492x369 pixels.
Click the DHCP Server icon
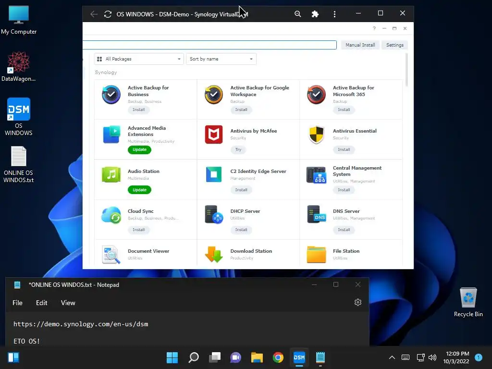[x=214, y=214]
